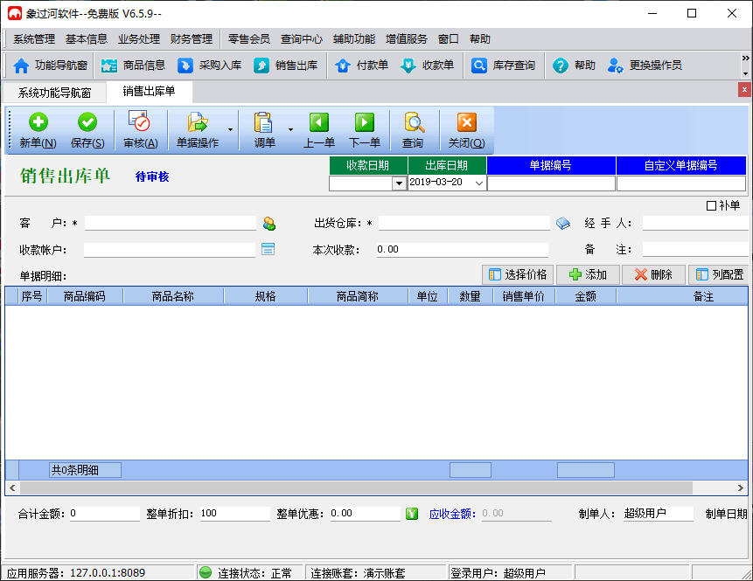
Task: Open the 系统管理 menu
Action: pos(33,39)
